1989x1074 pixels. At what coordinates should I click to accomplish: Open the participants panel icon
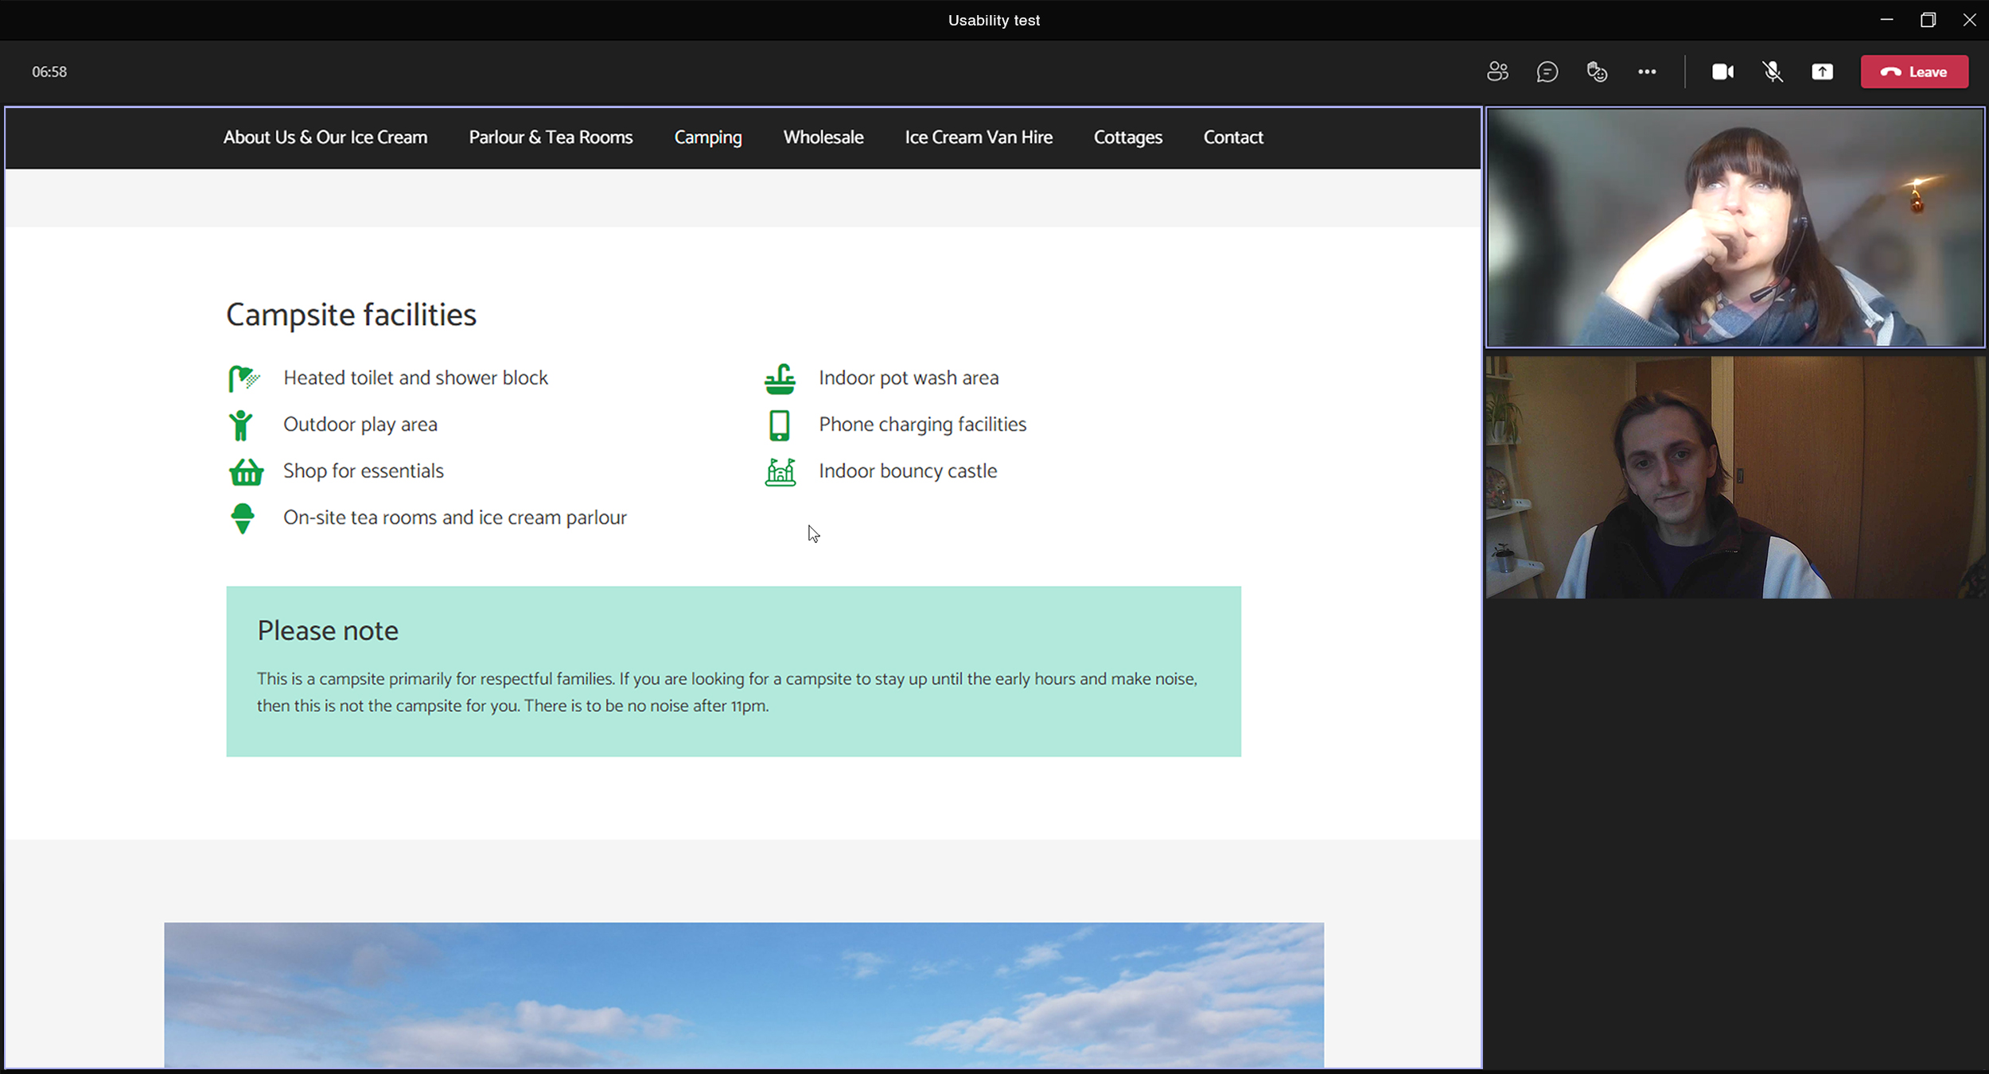1497,72
